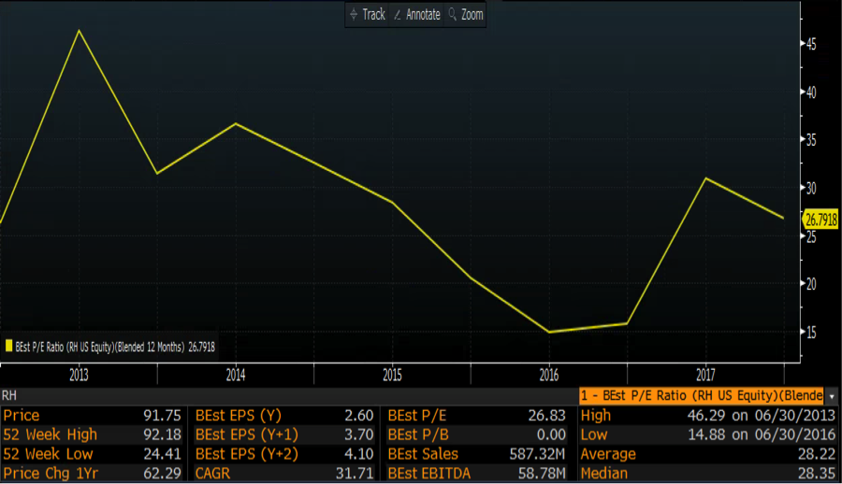Select the 2015 label on time axis
The image size is (842, 484).
(392, 375)
